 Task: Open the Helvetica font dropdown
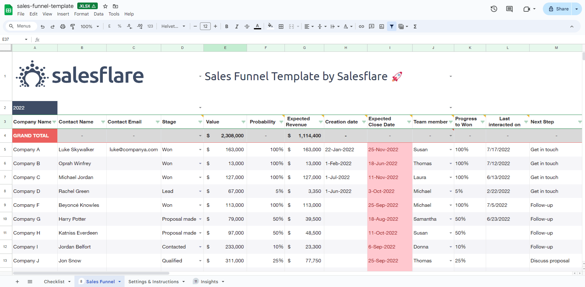point(173,27)
